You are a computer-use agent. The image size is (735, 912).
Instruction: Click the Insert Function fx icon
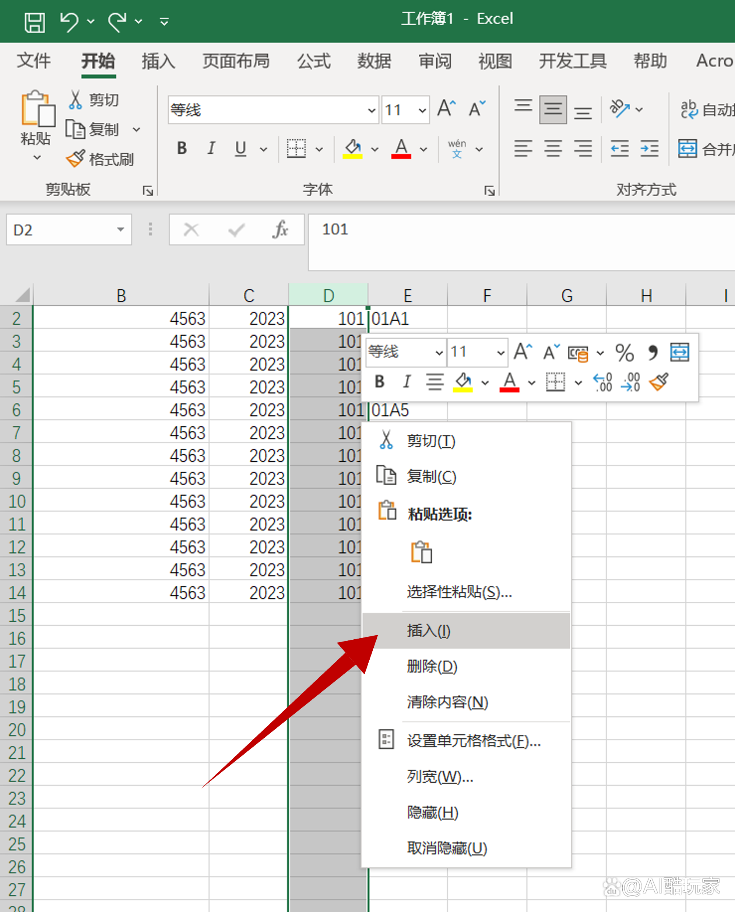tap(280, 230)
